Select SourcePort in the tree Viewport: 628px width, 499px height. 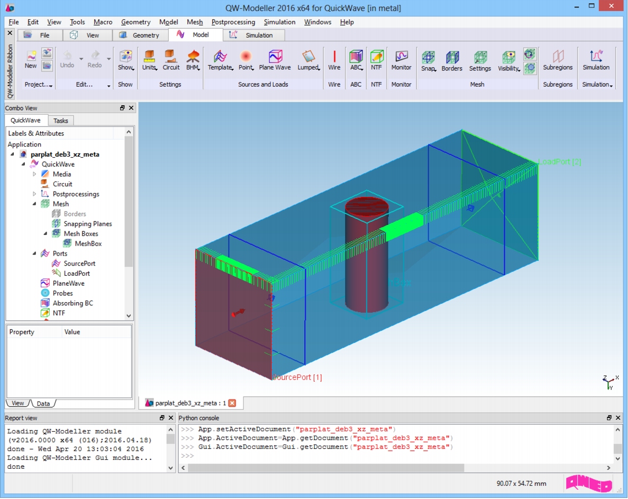79,264
